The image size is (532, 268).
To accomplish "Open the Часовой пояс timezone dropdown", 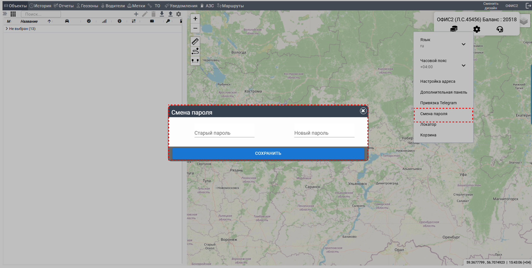I will click(x=463, y=65).
